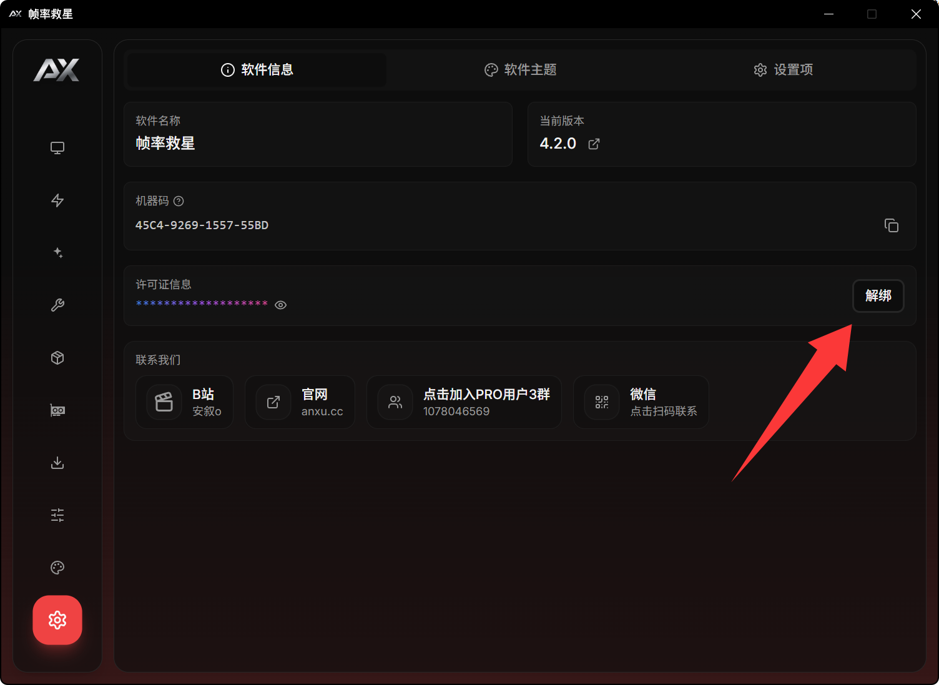The width and height of the screenshot is (939, 685).
Task: Open the 官网 anxu.cc website link
Action: pyautogui.click(x=300, y=403)
